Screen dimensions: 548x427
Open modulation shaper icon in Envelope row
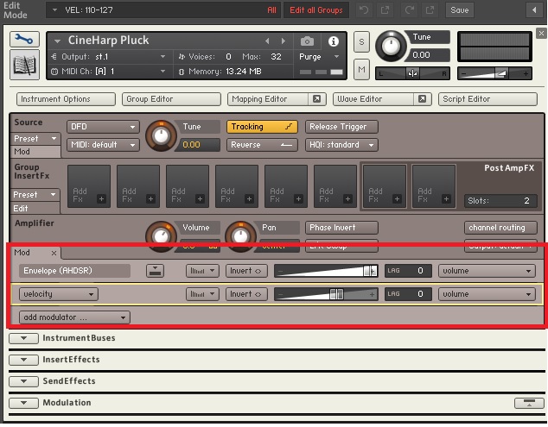coord(202,271)
